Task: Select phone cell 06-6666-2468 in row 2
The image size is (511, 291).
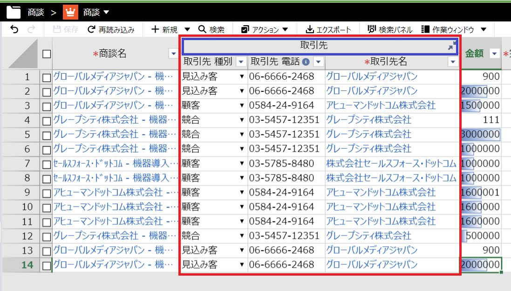Action: click(x=286, y=91)
